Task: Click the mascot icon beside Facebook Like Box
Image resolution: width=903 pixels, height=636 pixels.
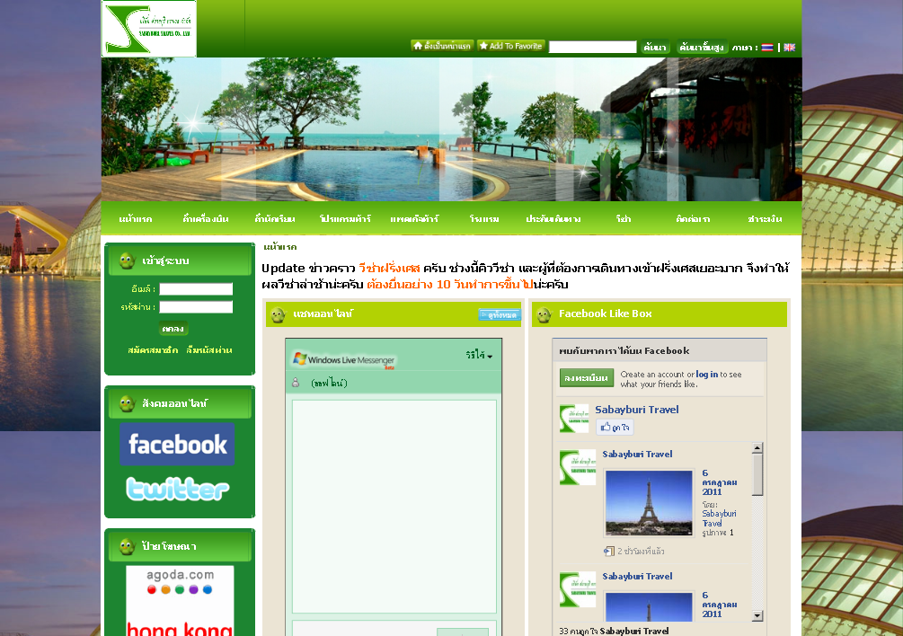Action: click(x=544, y=314)
